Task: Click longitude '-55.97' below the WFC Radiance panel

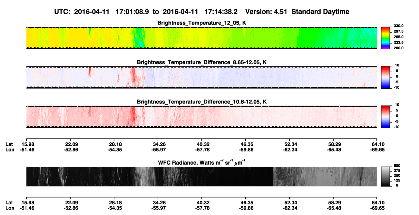Action: coord(159,208)
